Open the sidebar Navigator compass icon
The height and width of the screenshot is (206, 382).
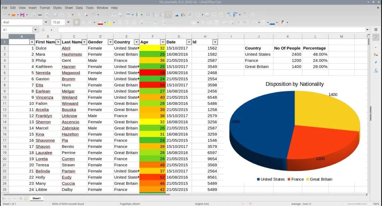tap(376, 62)
